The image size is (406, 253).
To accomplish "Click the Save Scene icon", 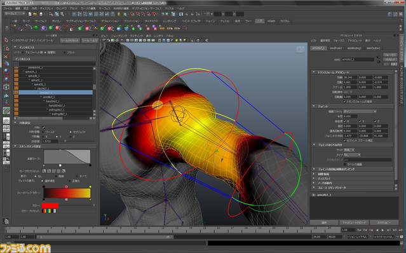I will click(41, 14).
